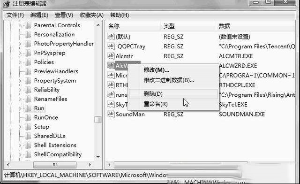Expand the Policies key
The height and width of the screenshot is (184, 300).
point(20,62)
